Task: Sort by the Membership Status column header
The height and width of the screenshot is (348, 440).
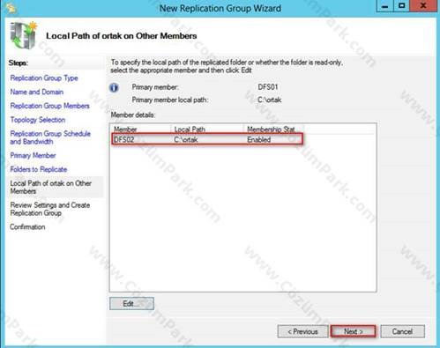Action: 273,130
